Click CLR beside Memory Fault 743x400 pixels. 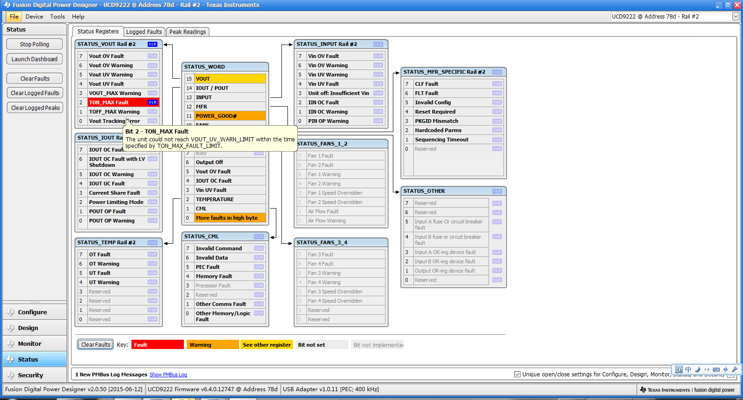pyautogui.click(x=259, y=276)
